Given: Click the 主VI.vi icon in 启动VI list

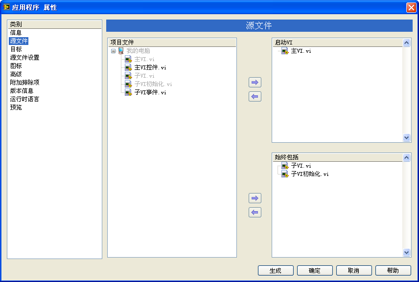Looking at the screenshot, I should coord(285,51).
